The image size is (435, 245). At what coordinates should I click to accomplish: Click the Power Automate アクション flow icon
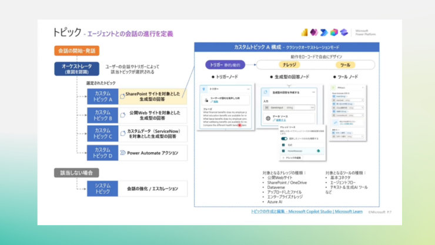point(123,153)
